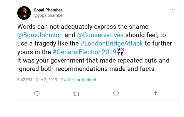The height and width of the screenshot is (117, 184).
Task: Open the Gopal Phamber display name link
Action: [x=48, y=10]
